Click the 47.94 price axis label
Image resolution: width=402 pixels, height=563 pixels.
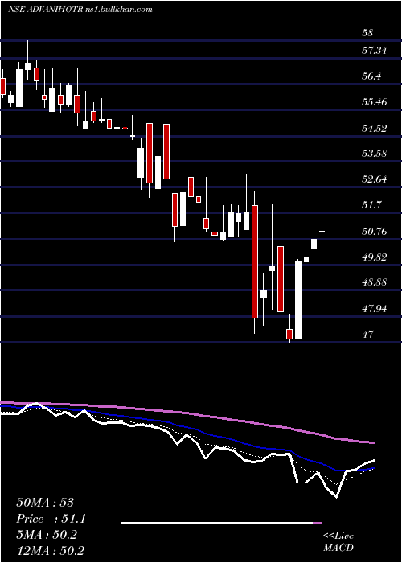point(375,308)
